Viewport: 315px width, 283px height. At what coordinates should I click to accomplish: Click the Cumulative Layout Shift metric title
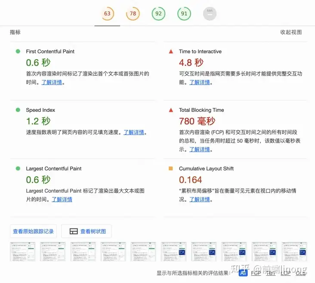[206, 169]
